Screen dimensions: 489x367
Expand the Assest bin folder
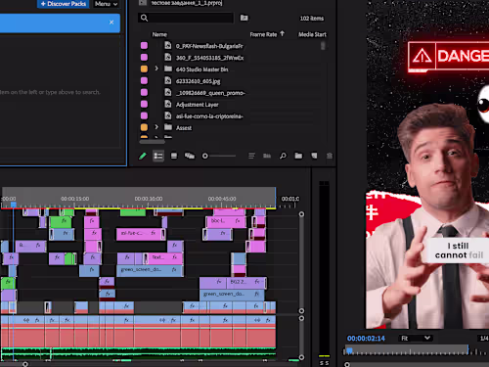(x=156, y=127)
